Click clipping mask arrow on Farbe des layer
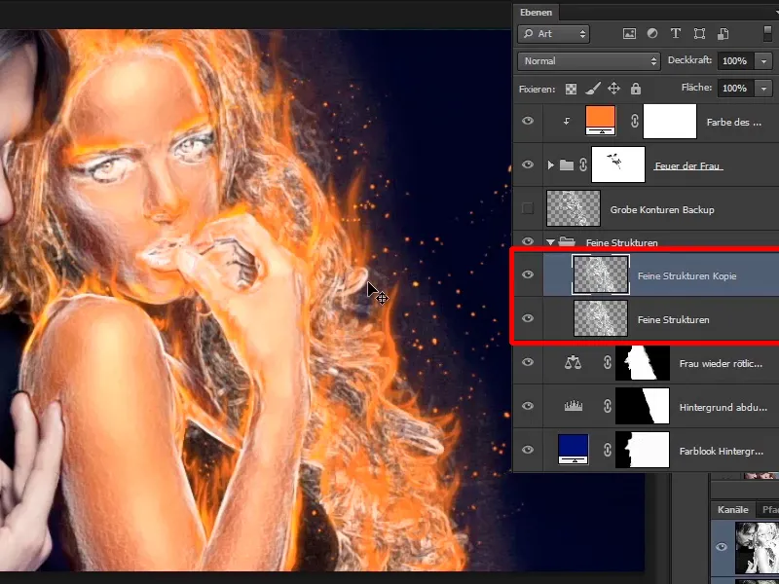Viewport: 779px width, 584px height. (x=567, y=121)
